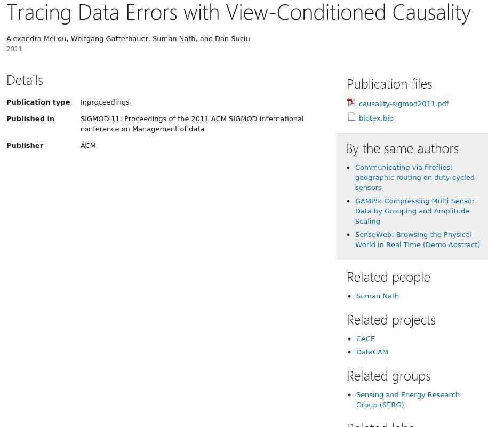
Task: Click the document icon beside bibtex.bib
Action: pyautogui.click(x=351, y=116)
